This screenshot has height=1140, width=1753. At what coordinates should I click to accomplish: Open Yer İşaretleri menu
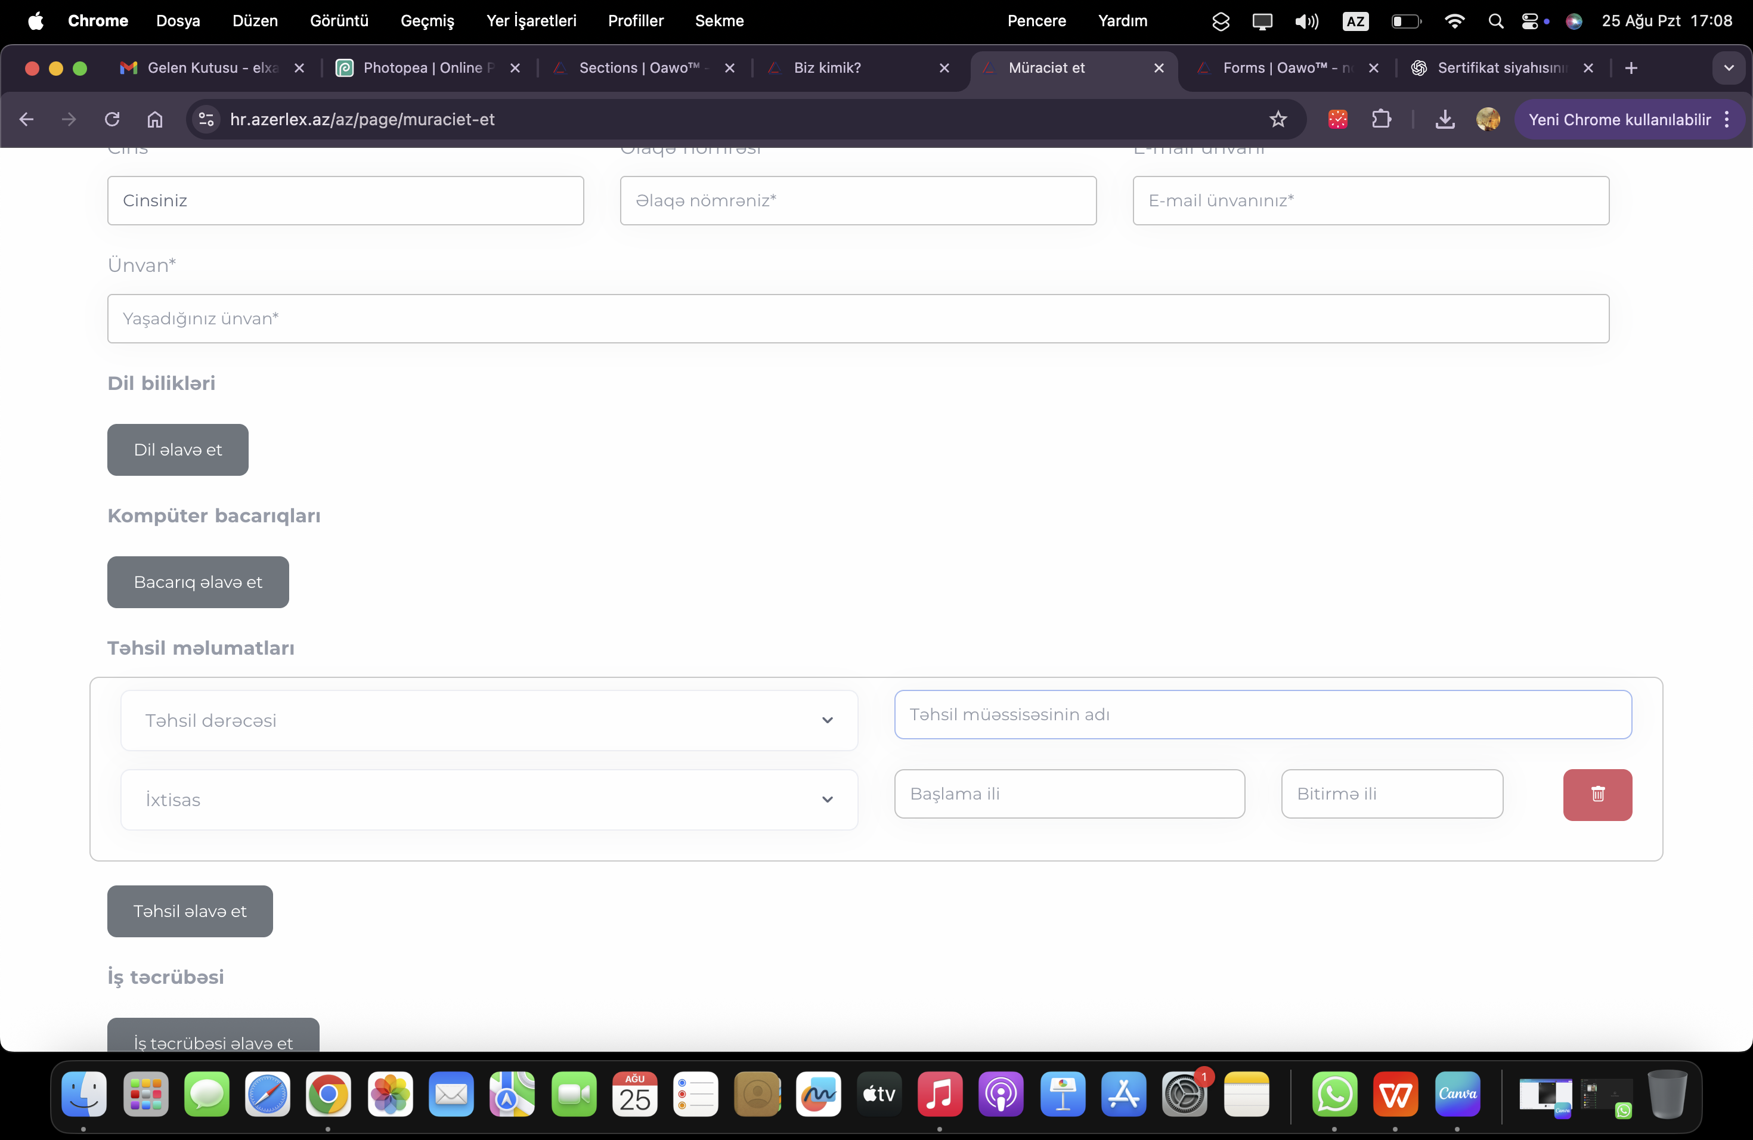pos(531,21)
